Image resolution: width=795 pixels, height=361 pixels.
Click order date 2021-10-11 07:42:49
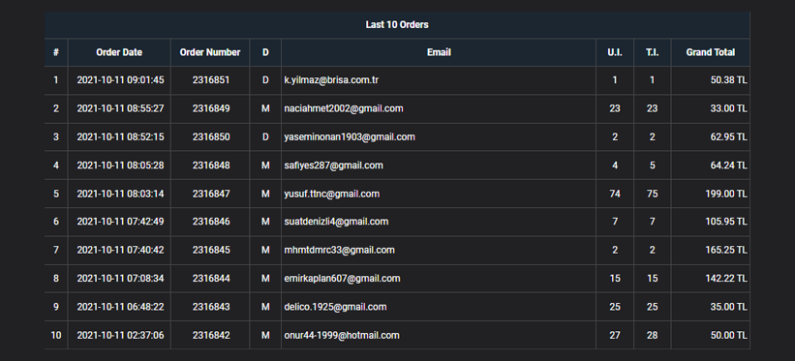tap(120, 222)
